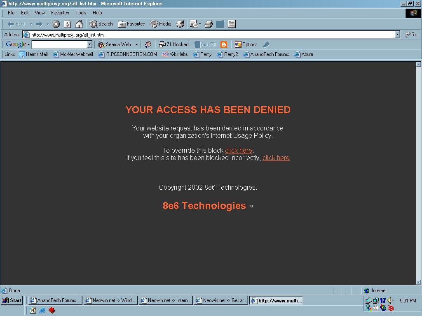Click the Mail toolbar icon
This screenshot has width=422, height=316.
click(194, 24)
